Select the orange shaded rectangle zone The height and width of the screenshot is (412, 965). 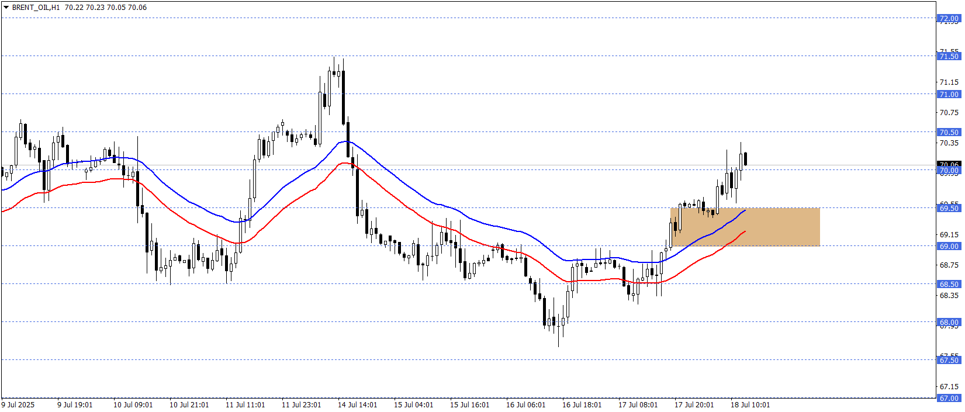[x=745, y=227]
